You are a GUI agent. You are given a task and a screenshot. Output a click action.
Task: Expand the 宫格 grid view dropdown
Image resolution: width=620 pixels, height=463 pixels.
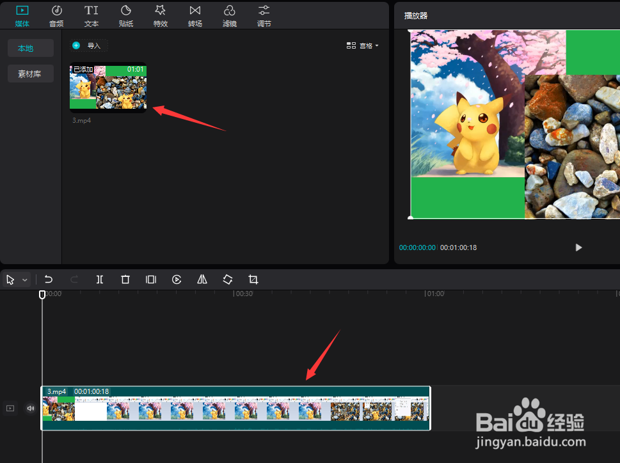click(363, 46)
